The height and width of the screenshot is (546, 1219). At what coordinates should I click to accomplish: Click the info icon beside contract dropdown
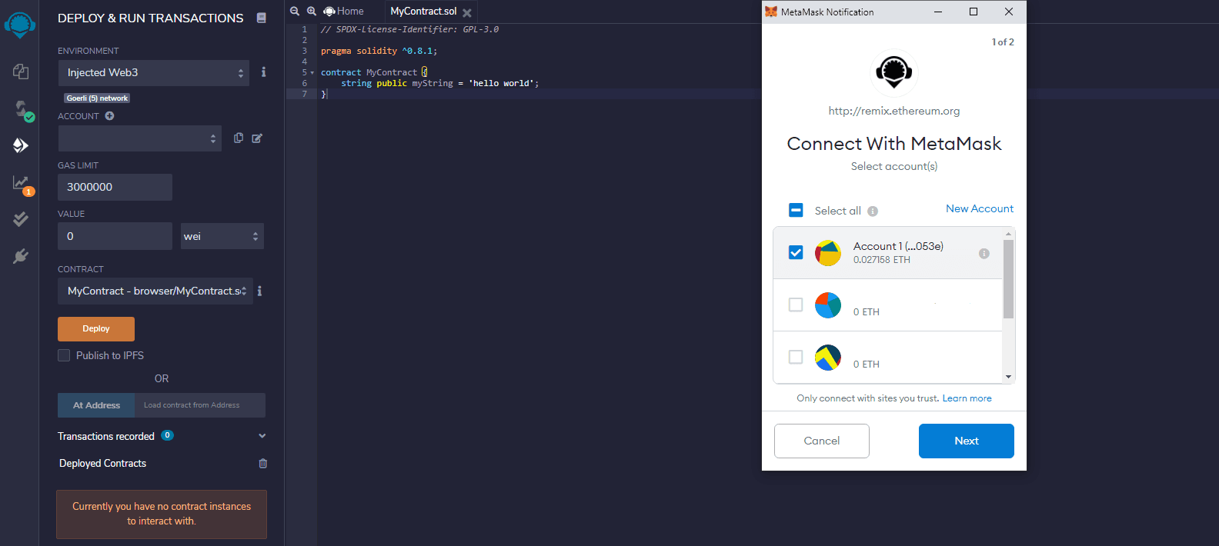[x=259, y=291]
